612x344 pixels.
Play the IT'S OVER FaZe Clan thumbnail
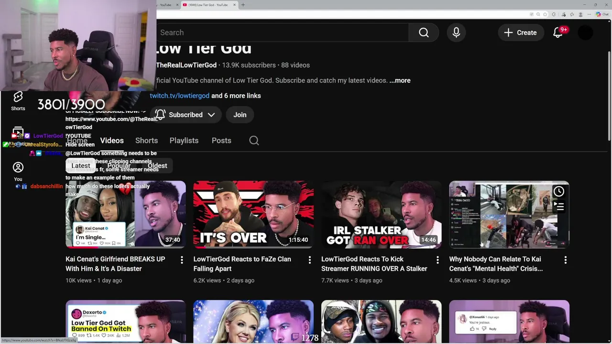pos(253,215)
